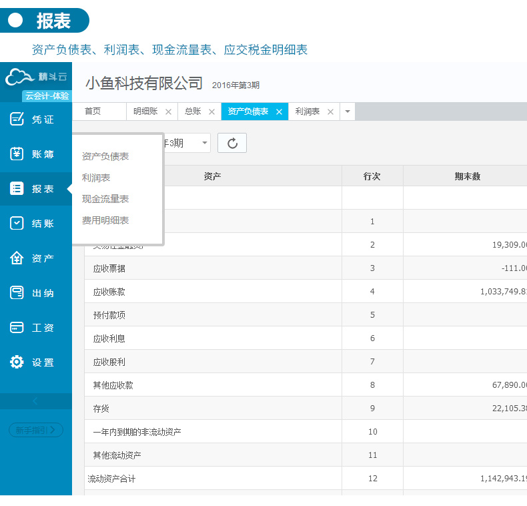The image size is (527, 506).
Task: Switch to the 总账 tab
Action: pos(193,111)
